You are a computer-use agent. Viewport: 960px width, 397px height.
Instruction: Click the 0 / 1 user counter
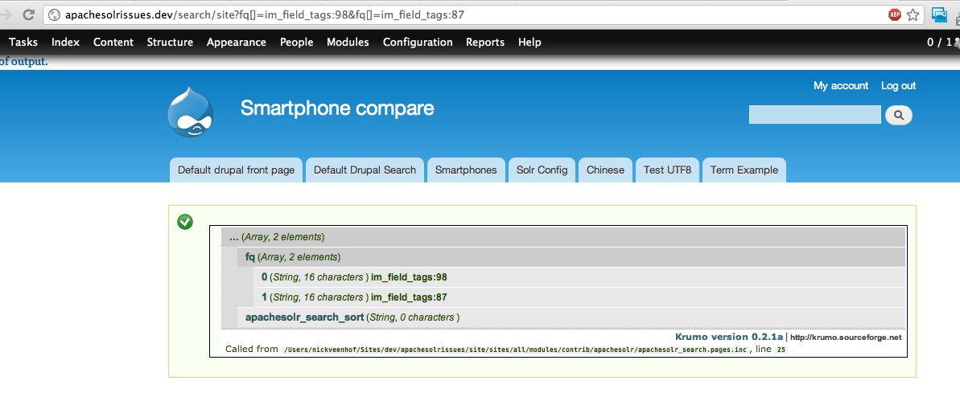pos(942,43)
